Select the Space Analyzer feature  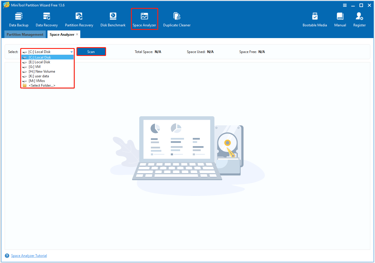coord(144,19)
